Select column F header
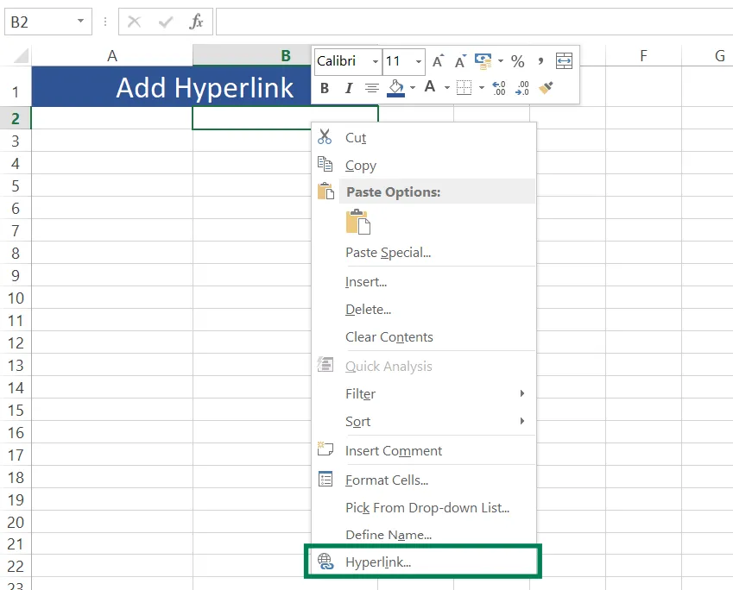This screenshot has height=590, width=733. [644, 55]
